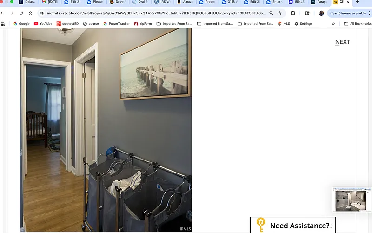Bookmark this page with the star icon
This screenshot has height=233, width=372.
[280, 13]
